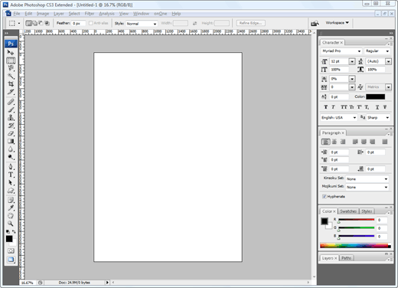Click the zoom percentage field in status bar
This screenshot has width=398, height=288.
tap(28, 283)
